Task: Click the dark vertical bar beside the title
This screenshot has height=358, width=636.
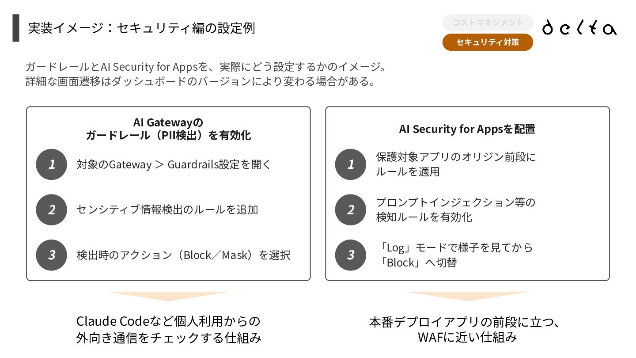Action: point(16,28)
